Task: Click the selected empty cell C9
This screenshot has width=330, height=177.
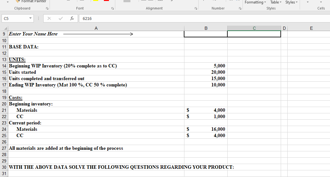Action: (x=254, y=34)
